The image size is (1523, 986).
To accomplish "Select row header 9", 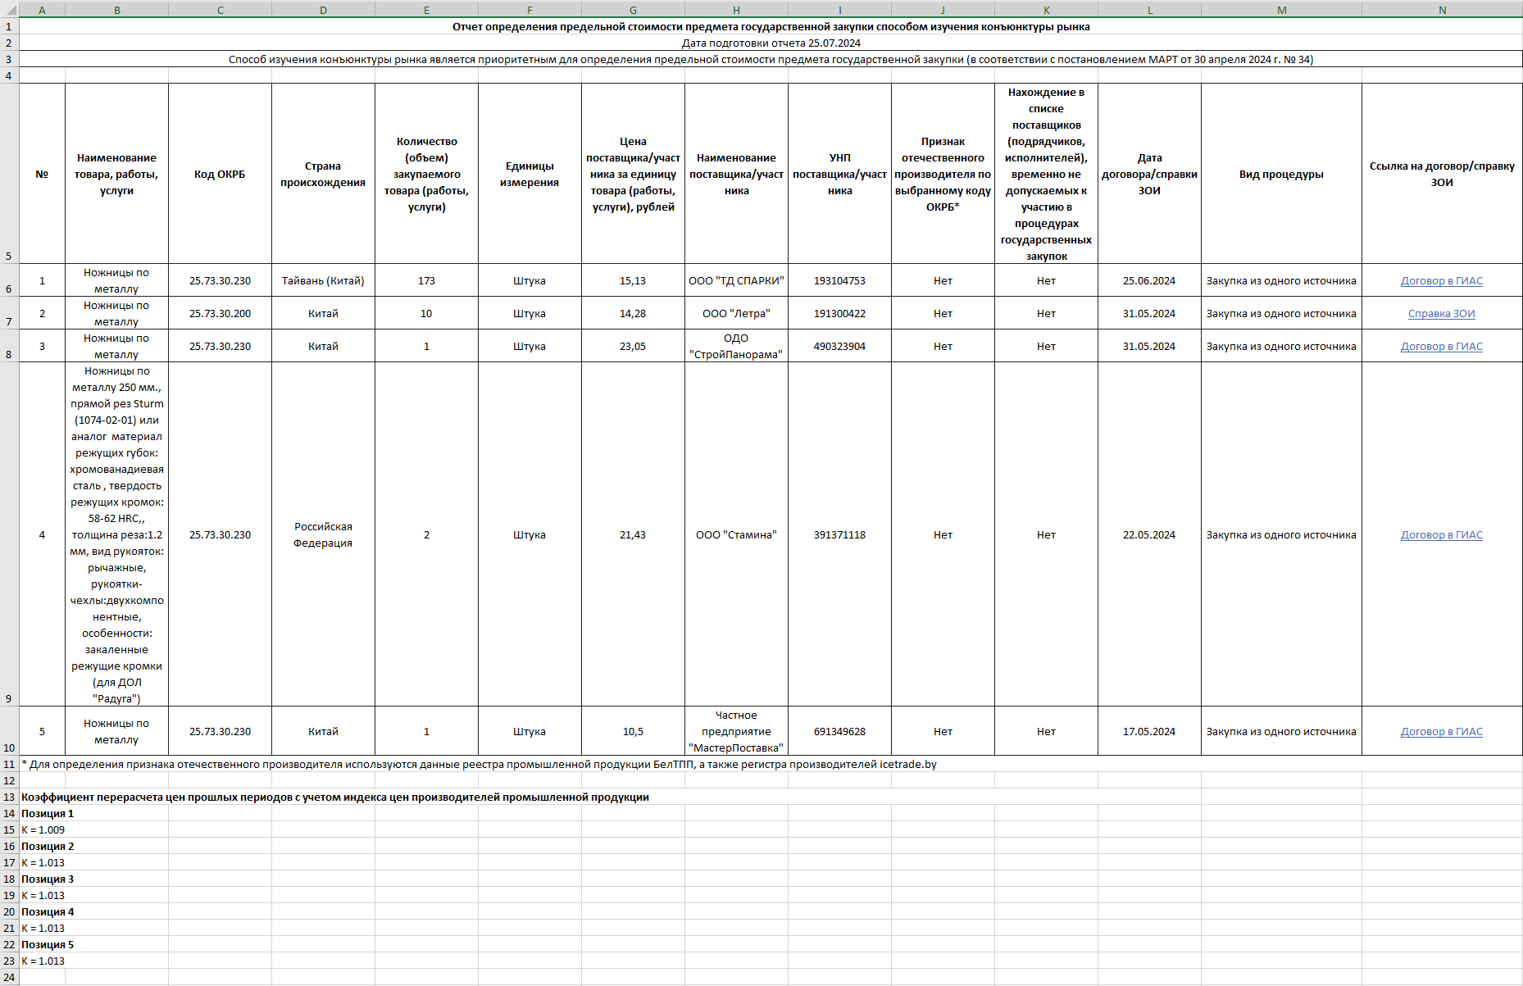I will 9,534.
